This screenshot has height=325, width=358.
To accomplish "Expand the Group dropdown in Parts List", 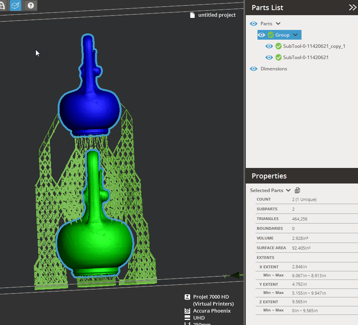I will pyautogui.click(x=295, y=35).
